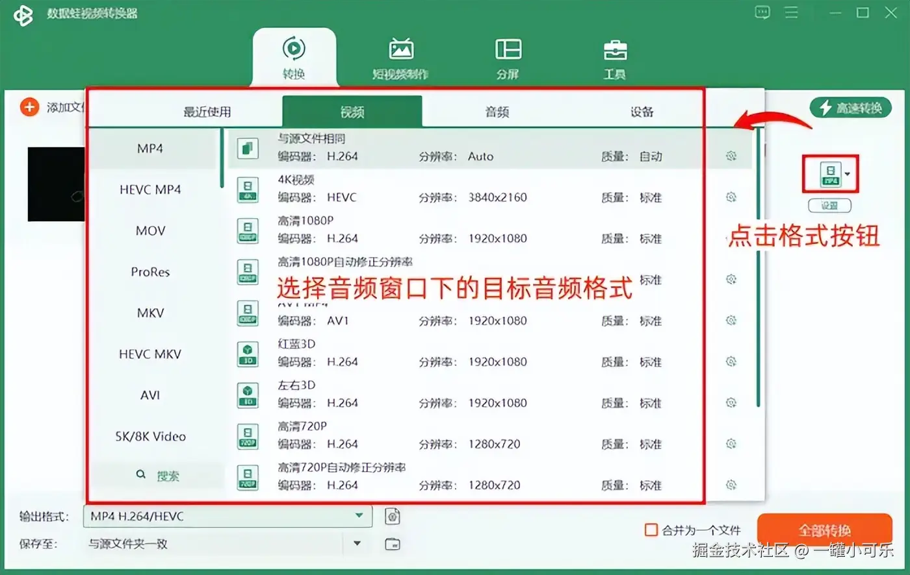Open settings gear for 高清720P preset
The image size is (910, 575).
[x=731, y=444]
